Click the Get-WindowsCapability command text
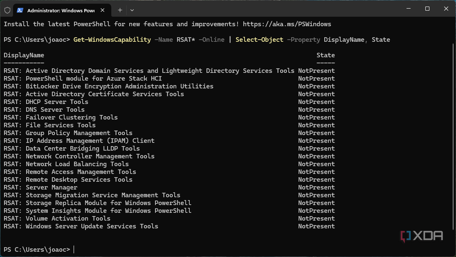456x257 pixels. click(112, 40)
